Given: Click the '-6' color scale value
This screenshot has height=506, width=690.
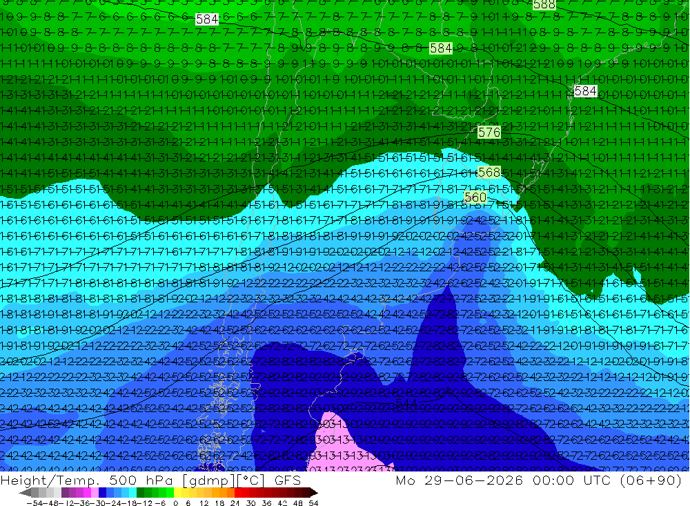Looking at the screenshot, I should (160, 503).
